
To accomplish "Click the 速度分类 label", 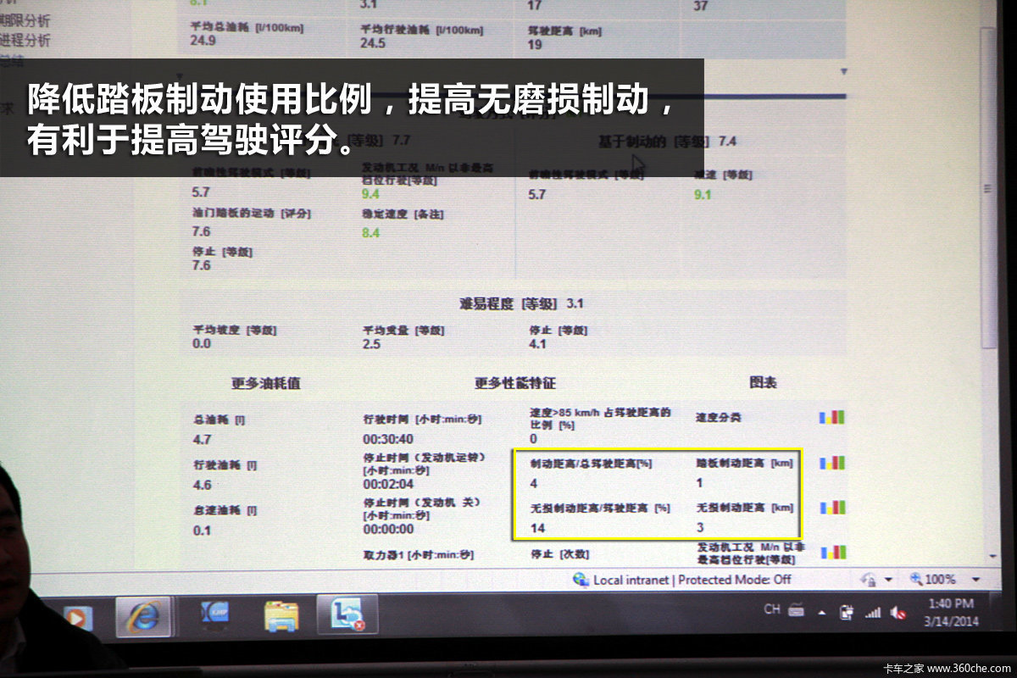I will tap(718, 417).
